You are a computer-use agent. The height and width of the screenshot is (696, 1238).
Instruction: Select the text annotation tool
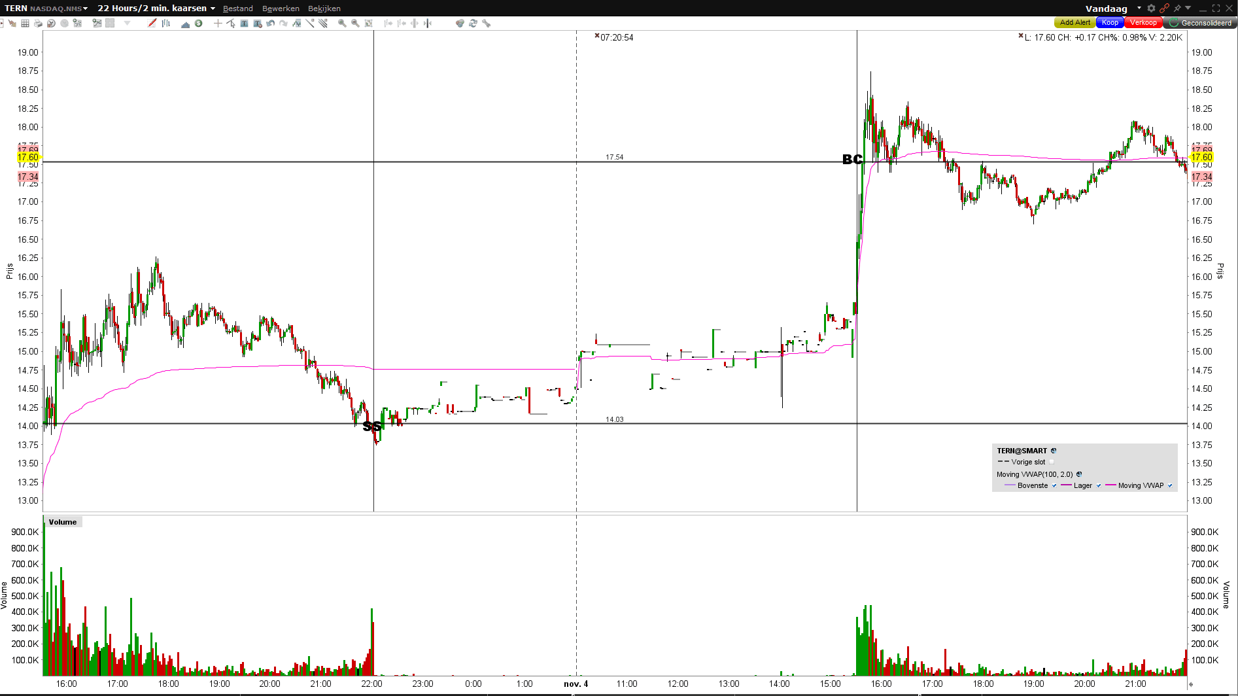click(245, 24)
